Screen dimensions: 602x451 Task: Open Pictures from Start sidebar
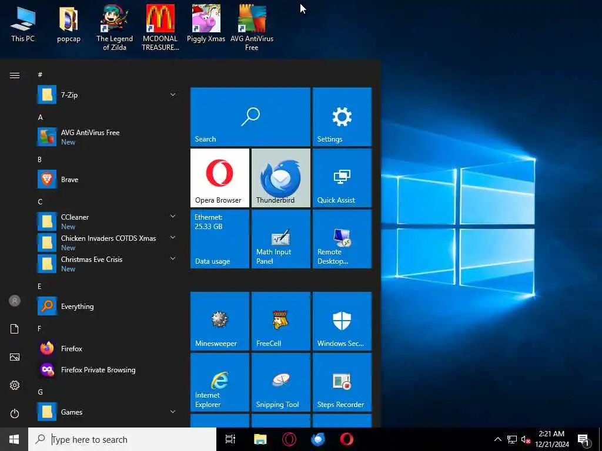pos(15,357)
